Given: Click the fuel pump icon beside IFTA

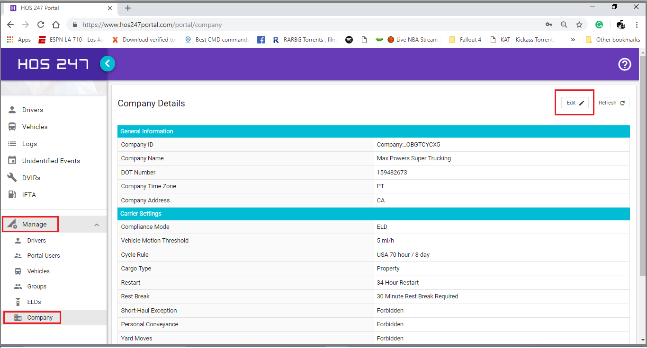Looking at the screenshot, I should click(x=12, y=195).
